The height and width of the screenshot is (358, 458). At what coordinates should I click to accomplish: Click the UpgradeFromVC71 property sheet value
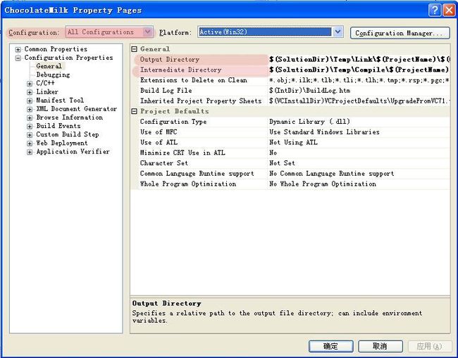point(359,101)
